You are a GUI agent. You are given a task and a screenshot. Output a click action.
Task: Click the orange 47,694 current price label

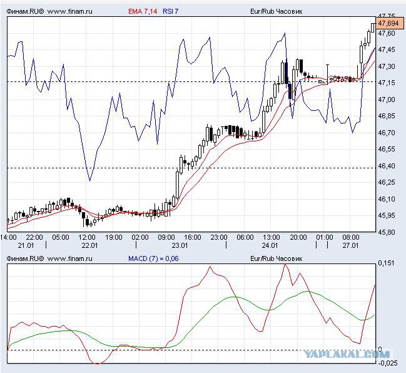pos(390,24)
